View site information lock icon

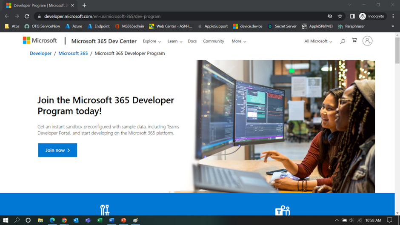tap(39, 16)
